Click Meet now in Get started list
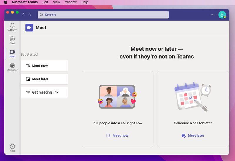Image resolution: width=235 pixels, height=161 pixels. (44, 65)
